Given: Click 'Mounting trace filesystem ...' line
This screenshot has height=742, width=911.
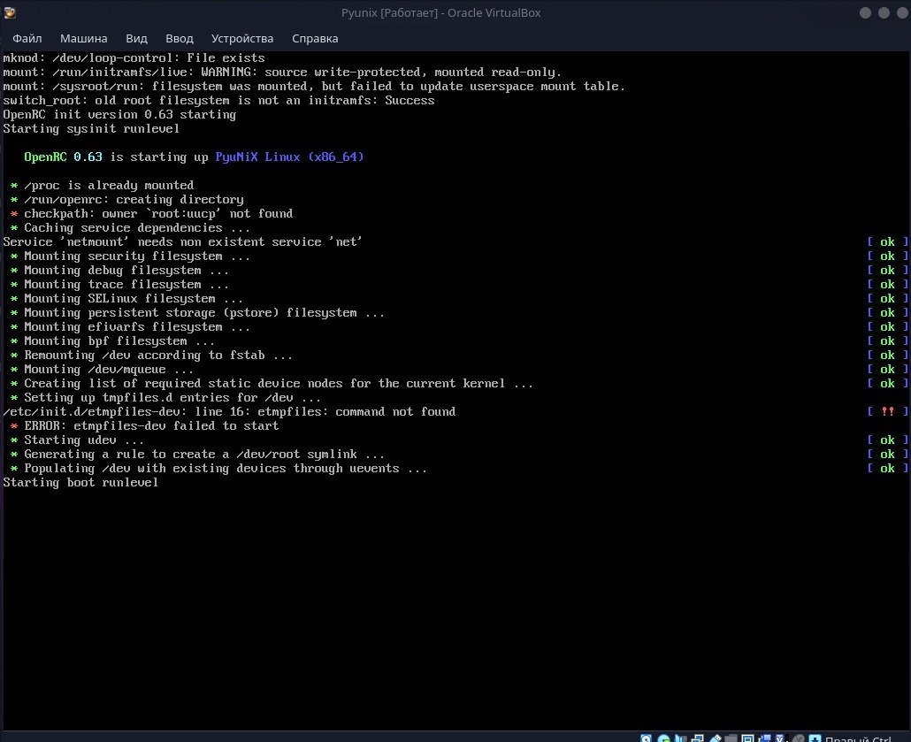Looking at the screenshot, I should (x=126, y=285).
